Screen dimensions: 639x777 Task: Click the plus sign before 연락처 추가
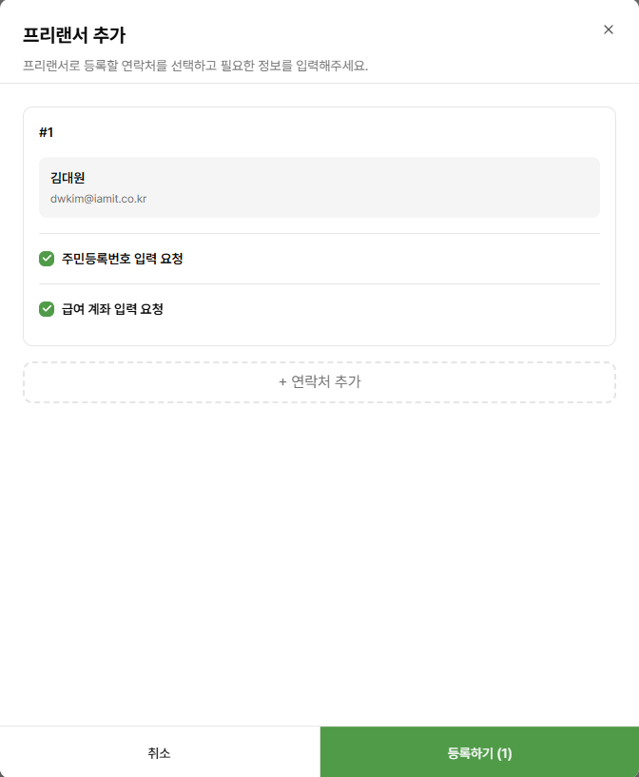pyautogui.click(x=282, y=382)
